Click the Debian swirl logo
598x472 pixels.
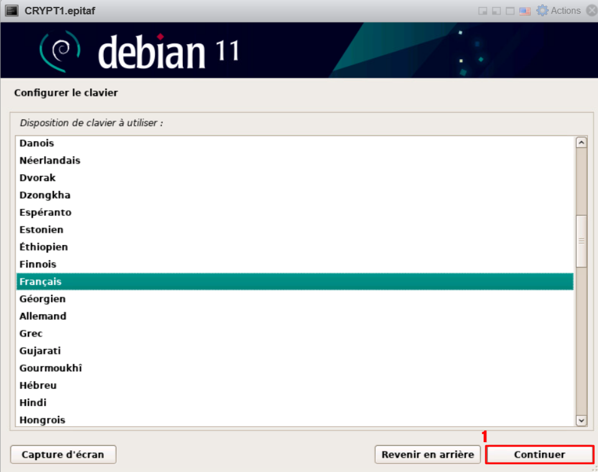pyautogui.click(x=60, y=51)
